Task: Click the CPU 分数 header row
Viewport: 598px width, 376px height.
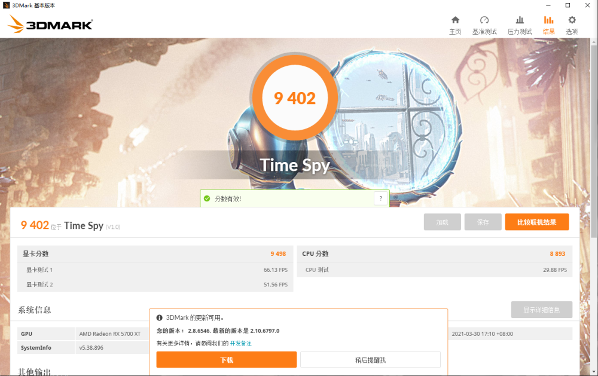Action: click(434, 253)
